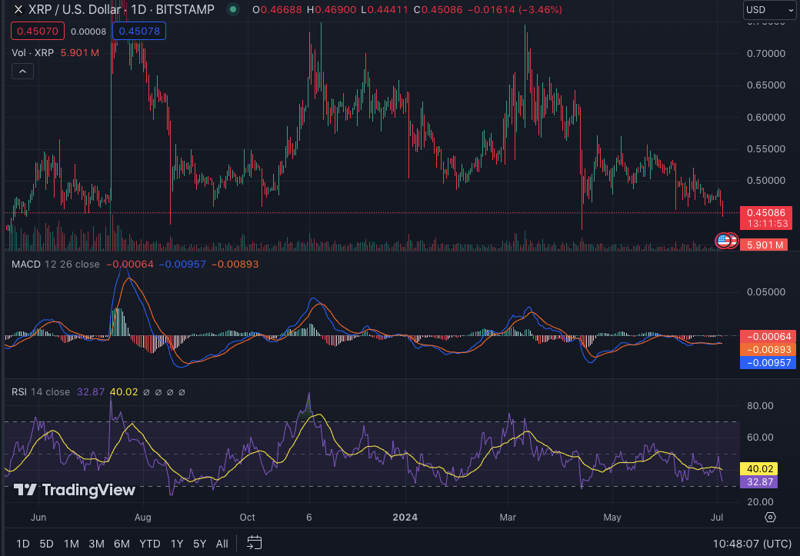The image size is (800, 556).
Task: Click the blue buy price 0.45078
Action: click(x=139, y=31)
